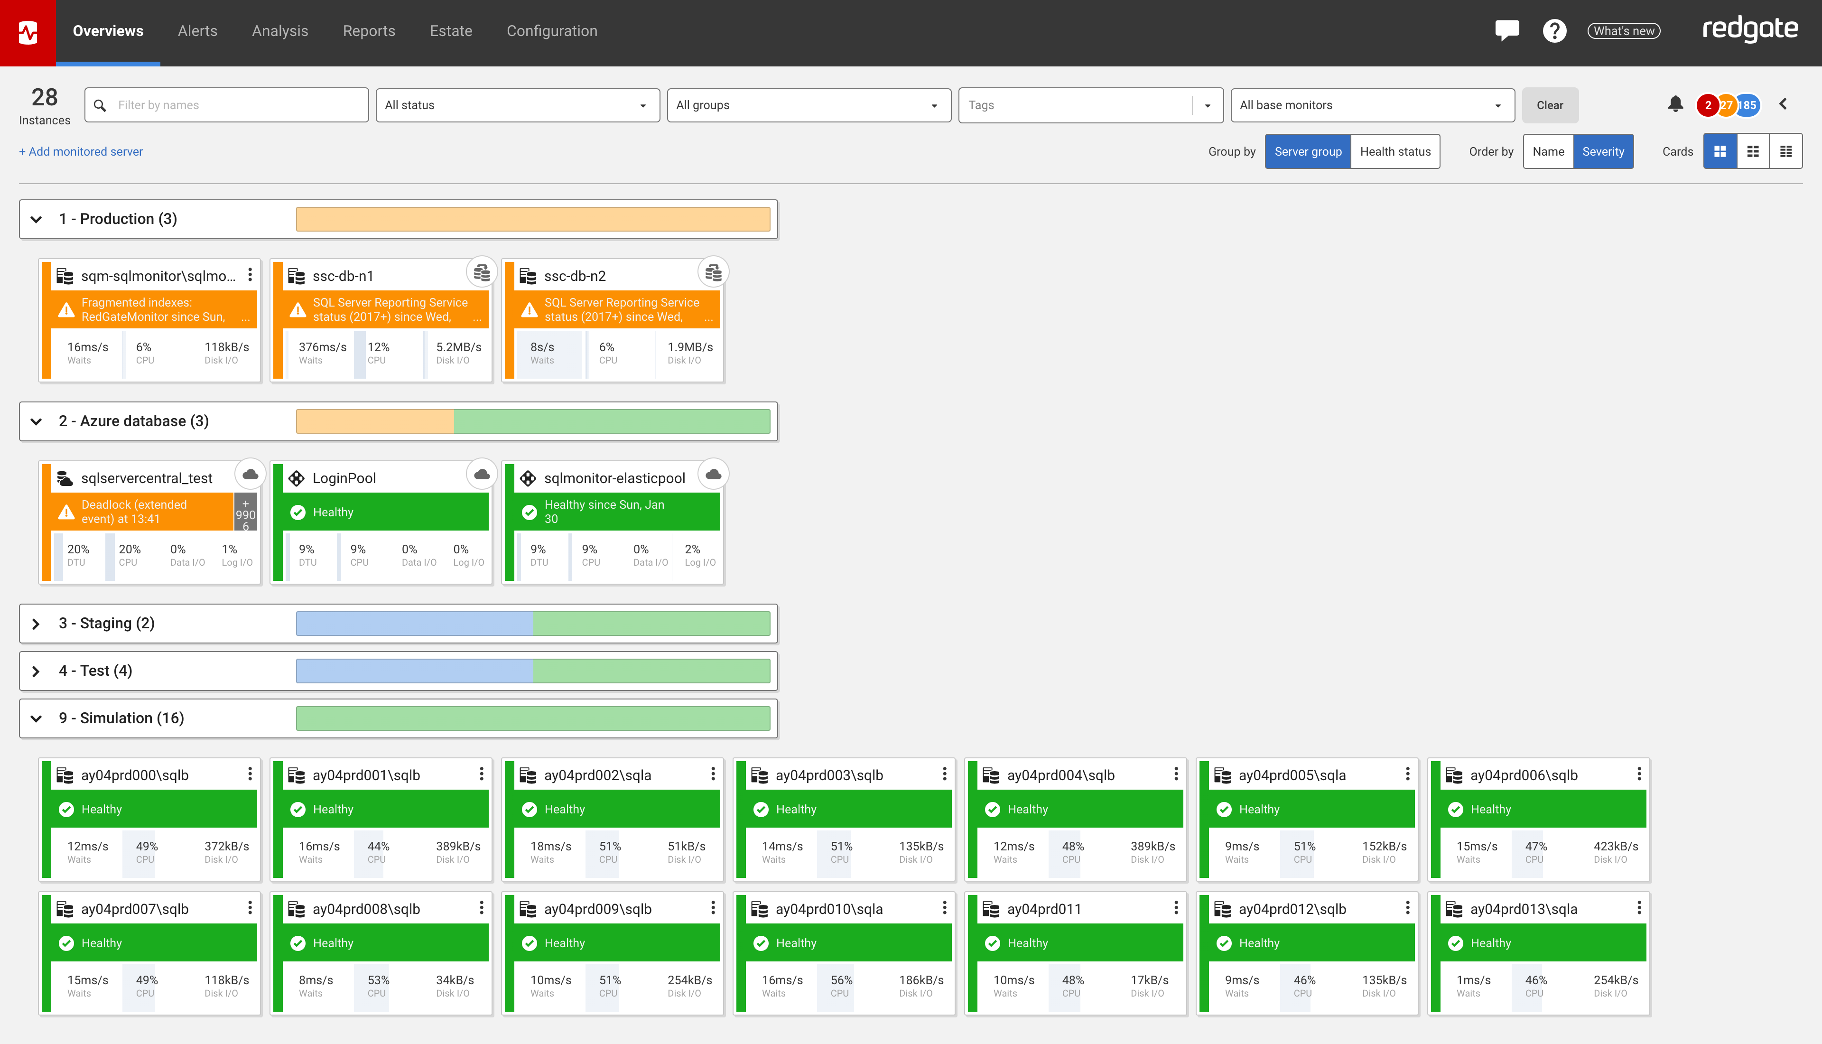Click Add monitored server link
Screen dimensions: 1822x1044
(x=80, y=151)
